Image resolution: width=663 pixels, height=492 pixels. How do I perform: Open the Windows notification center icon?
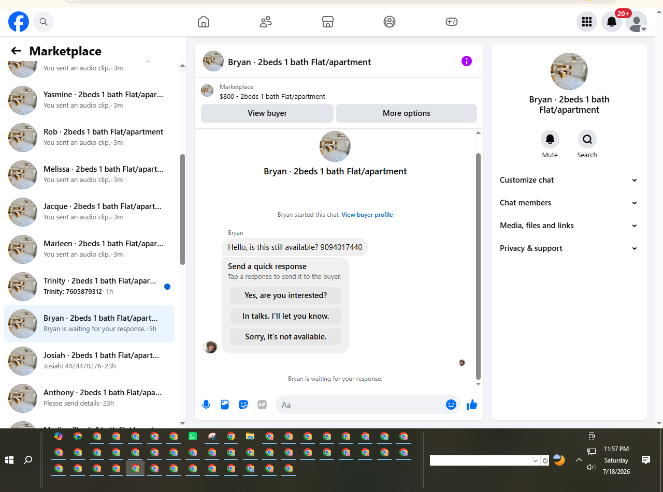pos(646,460)
